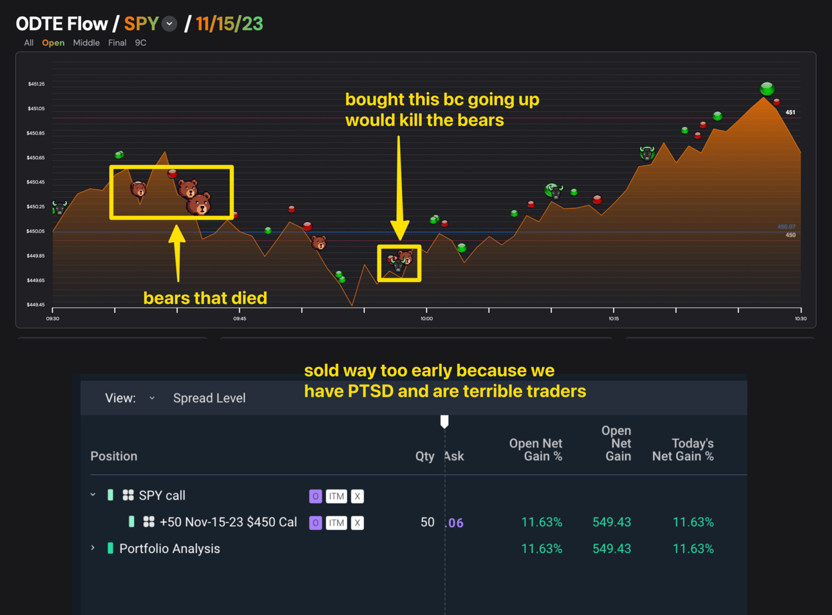Viewport: 832px width, 615px height.
Task: Sort by the Ask column header
Action: point(454,456)
